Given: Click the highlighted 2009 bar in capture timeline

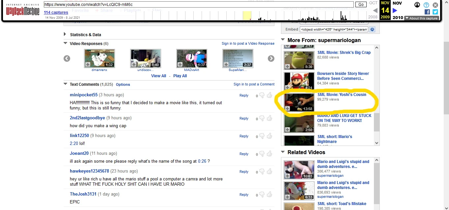Looking at the screenshot, I should point(247,16).
